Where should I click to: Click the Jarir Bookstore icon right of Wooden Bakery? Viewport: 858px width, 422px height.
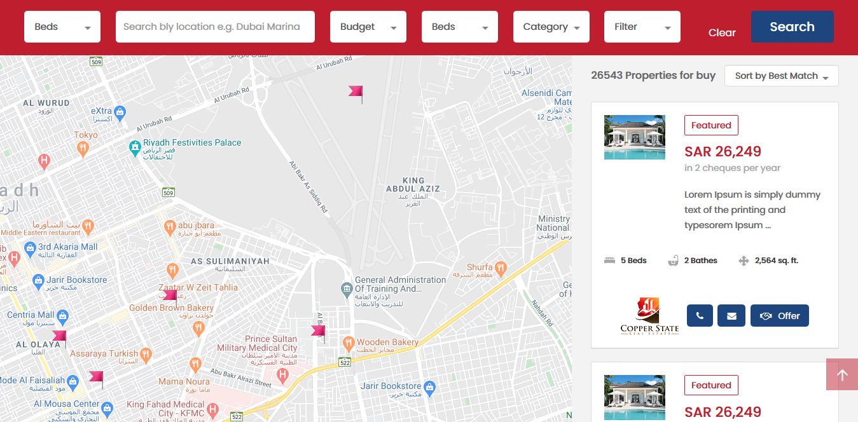(429, 387)
